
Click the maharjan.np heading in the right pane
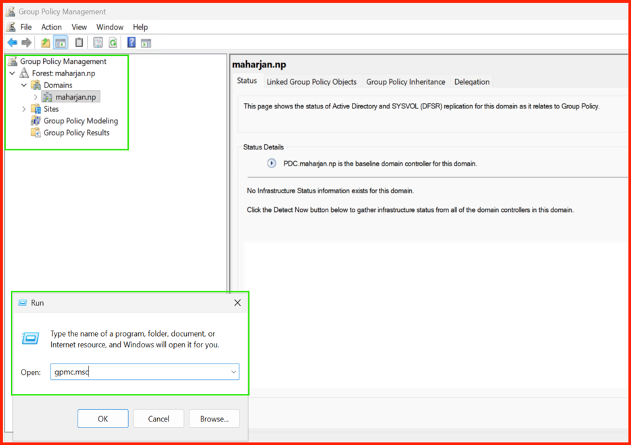point(259,65)
